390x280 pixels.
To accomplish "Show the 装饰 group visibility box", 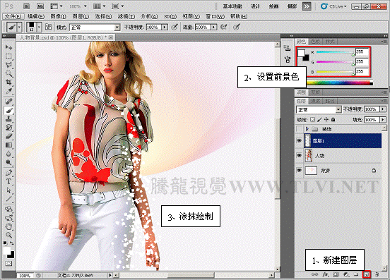I will point(300,129).
